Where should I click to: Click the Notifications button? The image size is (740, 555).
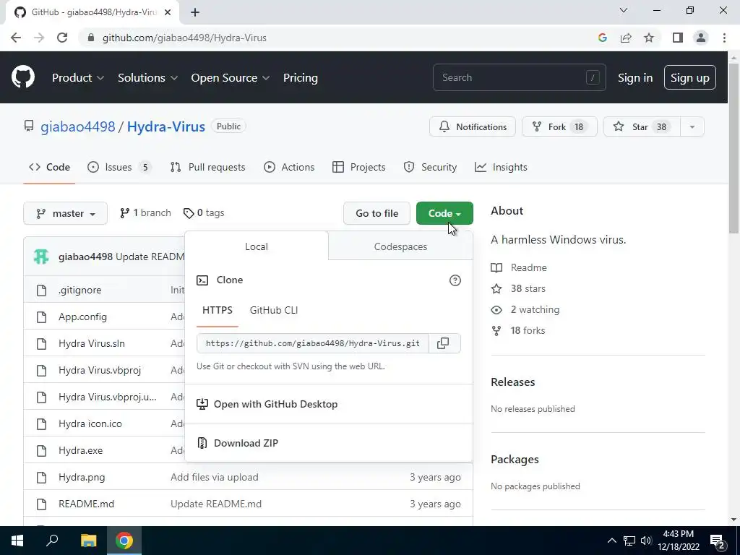click(473, 126)
